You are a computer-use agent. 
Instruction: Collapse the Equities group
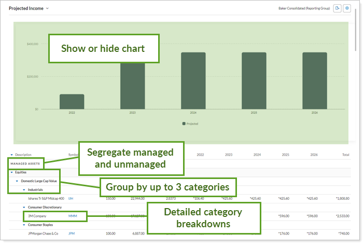pyautogui.click(x=11, y=172)
